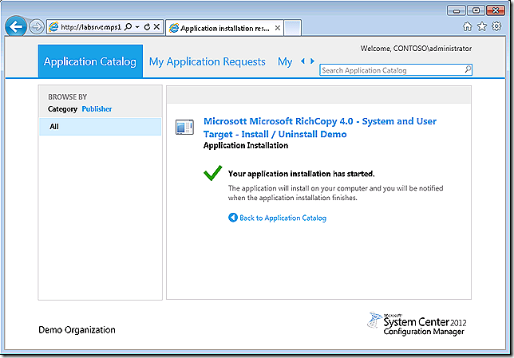Image resolution: width=514 pixels, height=358 pixels.
Task: Open the browser Home icon
Action: click(467, 26)
